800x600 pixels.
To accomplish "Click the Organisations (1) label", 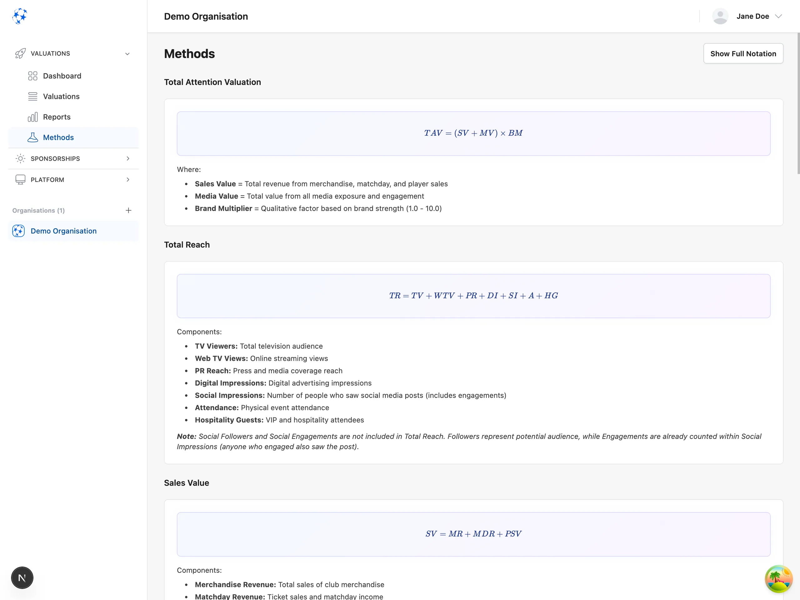I will coord(38,211).
